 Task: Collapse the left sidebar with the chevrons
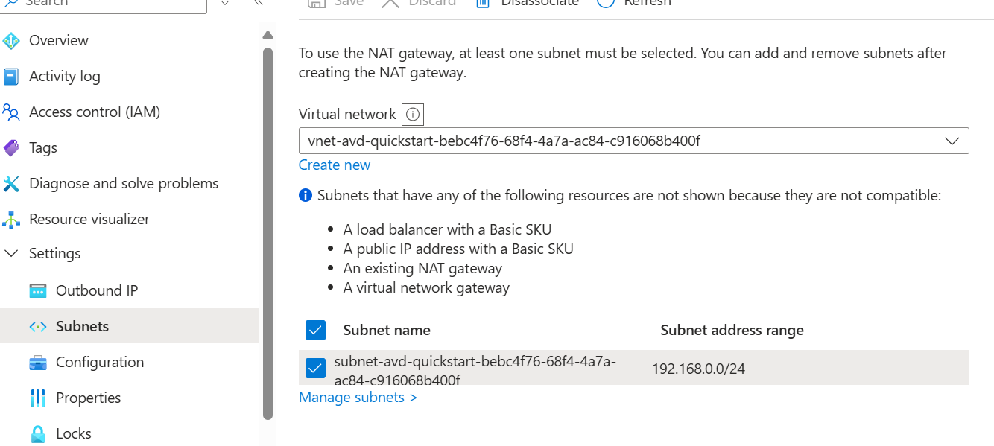(x=258, y=3)
